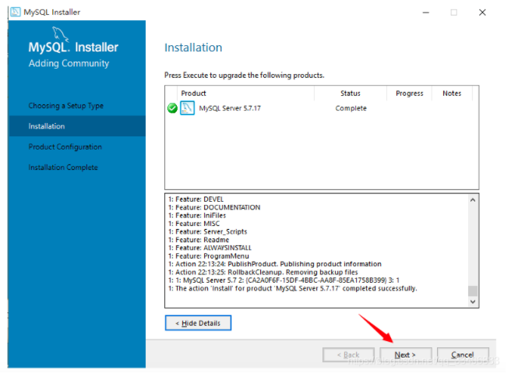Click log line with product GUID

click(x=284, y=280)
